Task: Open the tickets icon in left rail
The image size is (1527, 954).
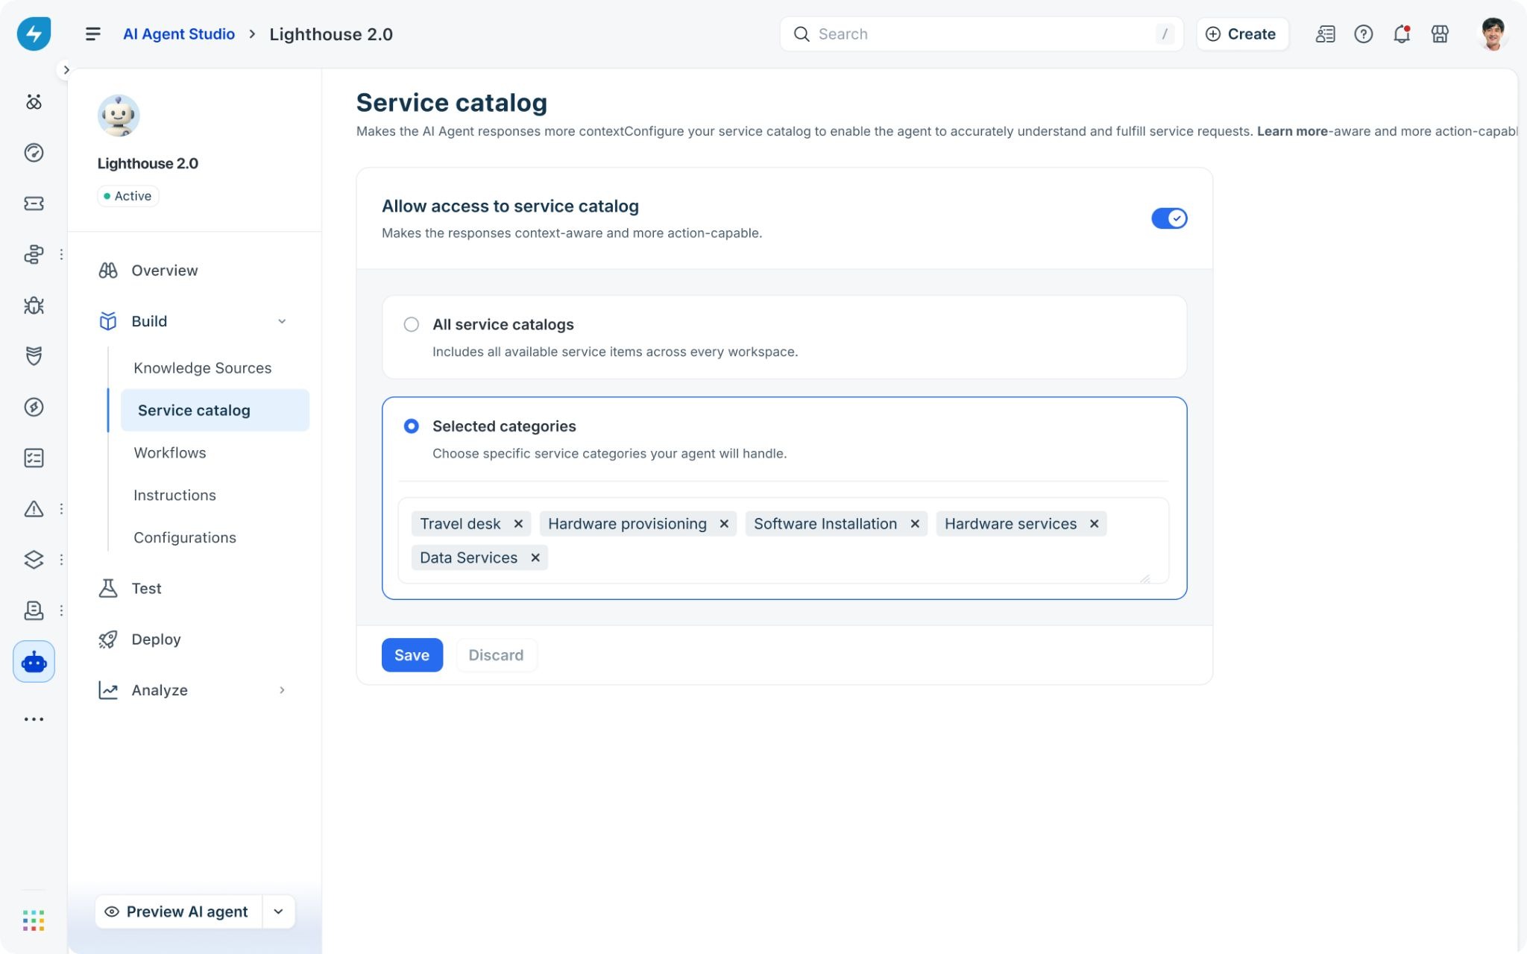Action: pyautogui.click(x=34, y=203)
